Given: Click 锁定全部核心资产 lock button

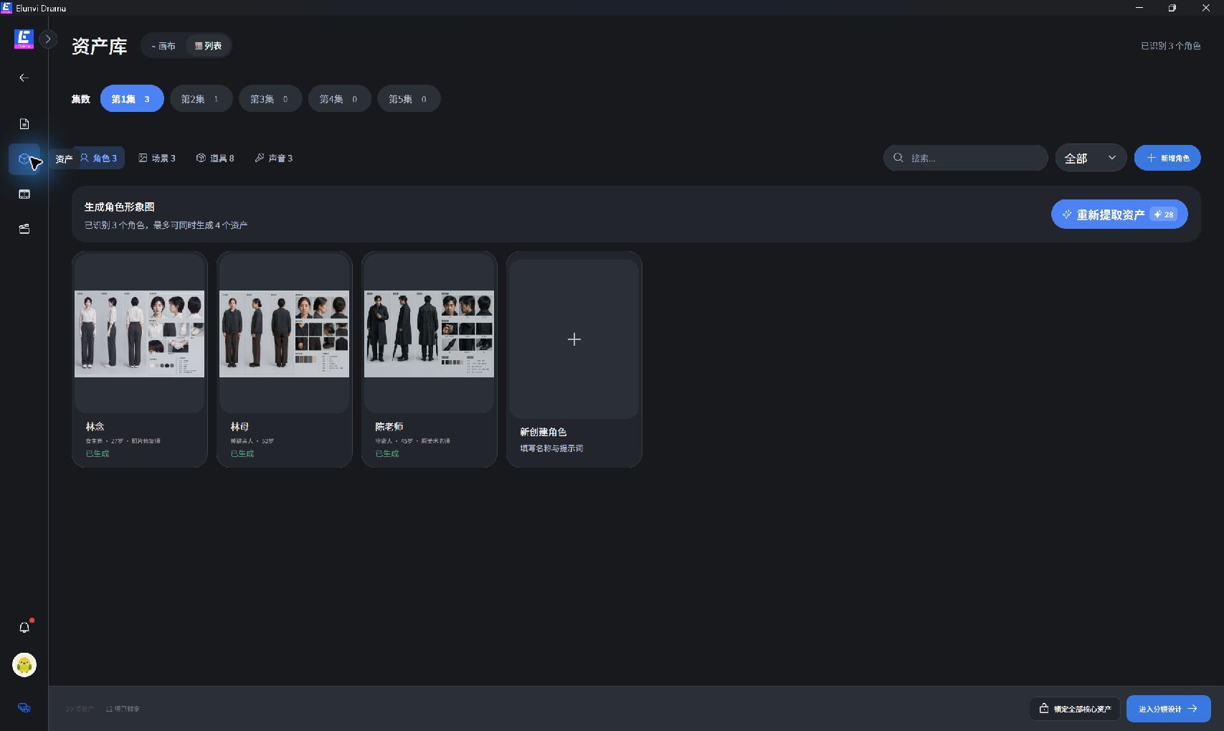Looking at the screenshot, I should (1075, 709).
